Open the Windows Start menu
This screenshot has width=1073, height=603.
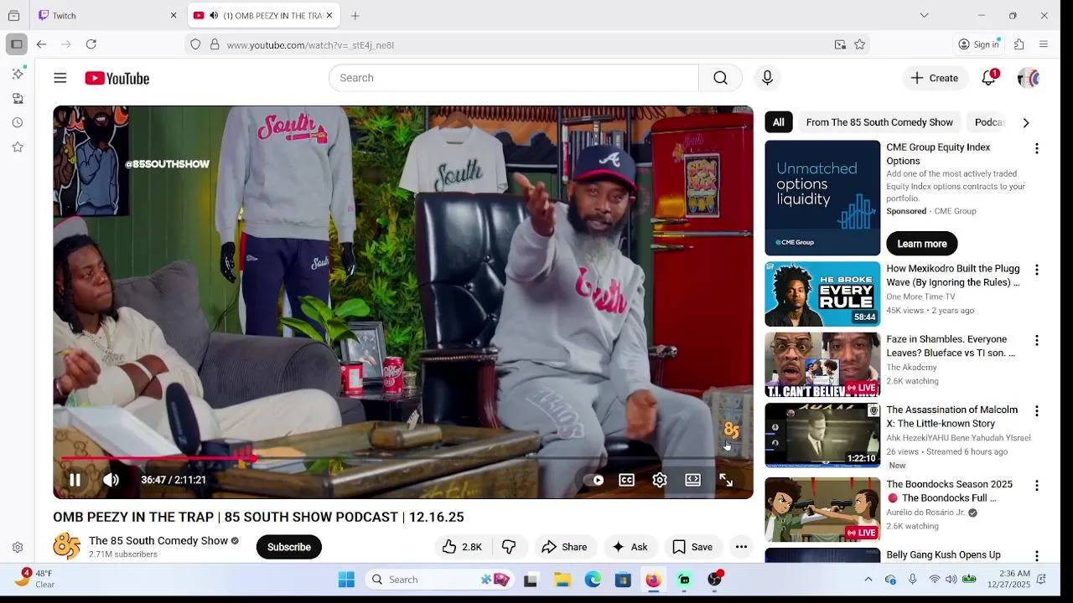(346, 580)
